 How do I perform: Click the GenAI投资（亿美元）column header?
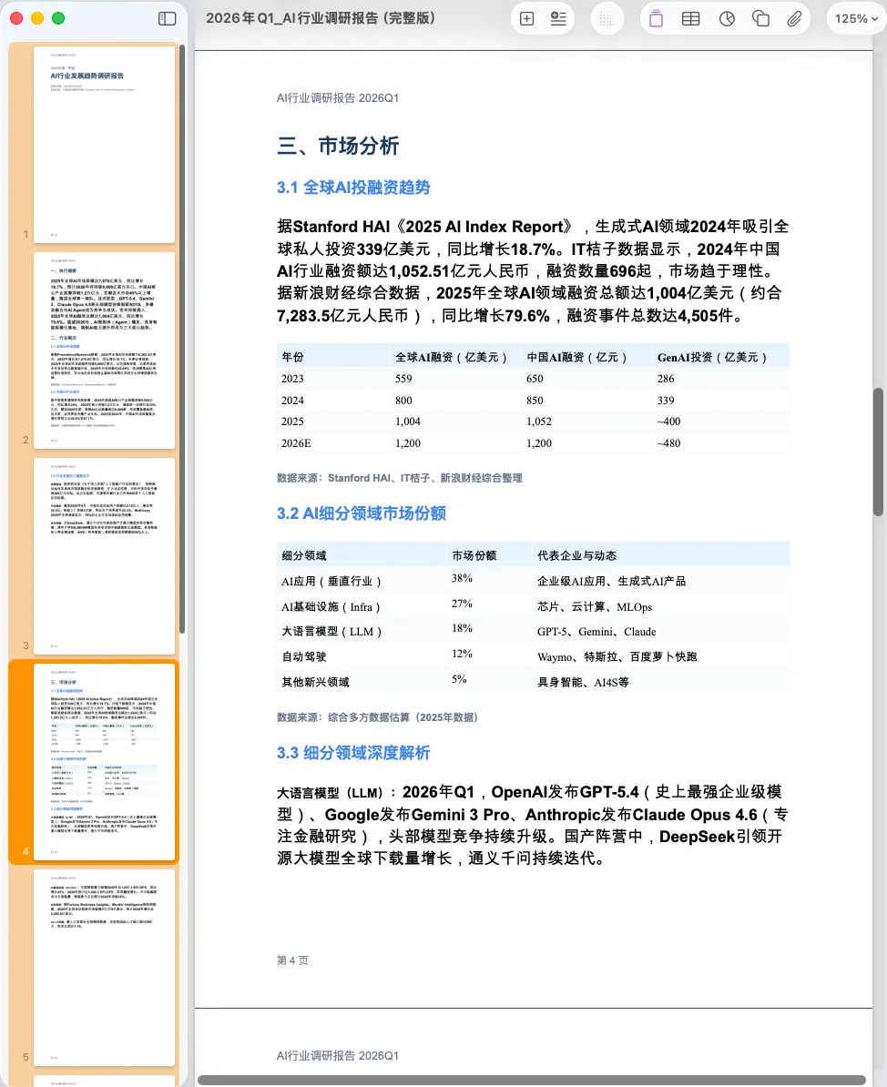click(713, 357)
